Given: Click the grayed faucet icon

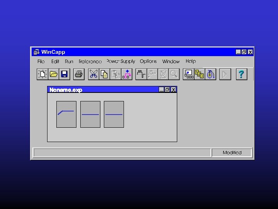Looking at the screenshot, I should pyautogui.click(x=152, y=74).
